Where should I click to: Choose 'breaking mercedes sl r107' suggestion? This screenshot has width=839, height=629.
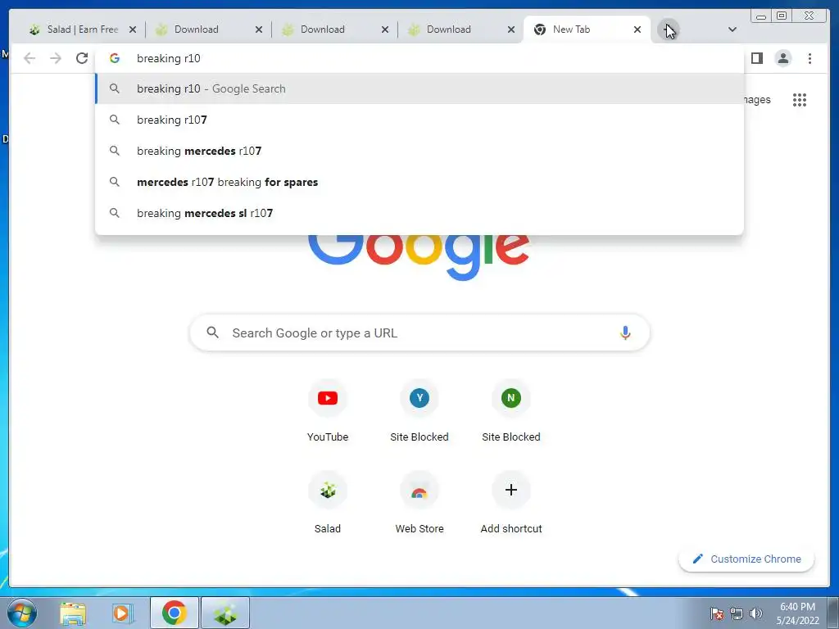point(419,213)
